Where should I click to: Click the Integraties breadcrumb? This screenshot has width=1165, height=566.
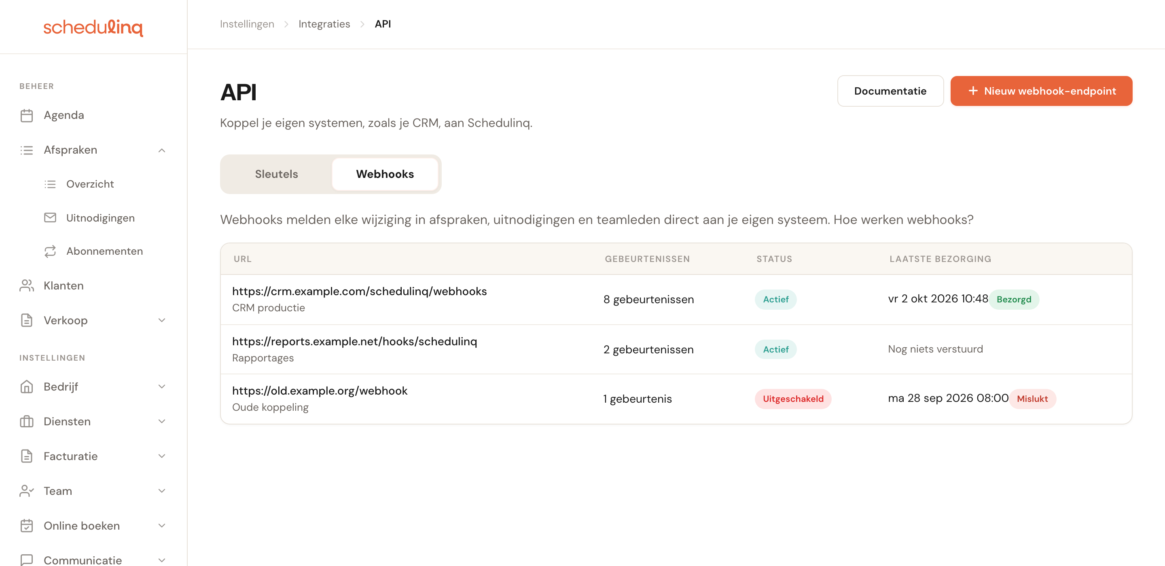324,24
